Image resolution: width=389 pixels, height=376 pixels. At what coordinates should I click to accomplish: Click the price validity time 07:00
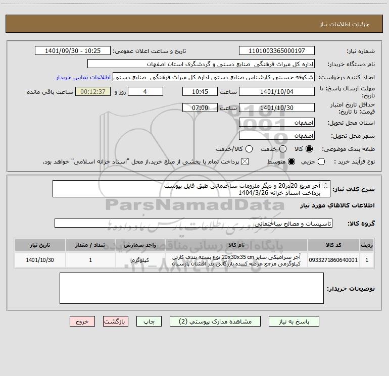[200, 108]
